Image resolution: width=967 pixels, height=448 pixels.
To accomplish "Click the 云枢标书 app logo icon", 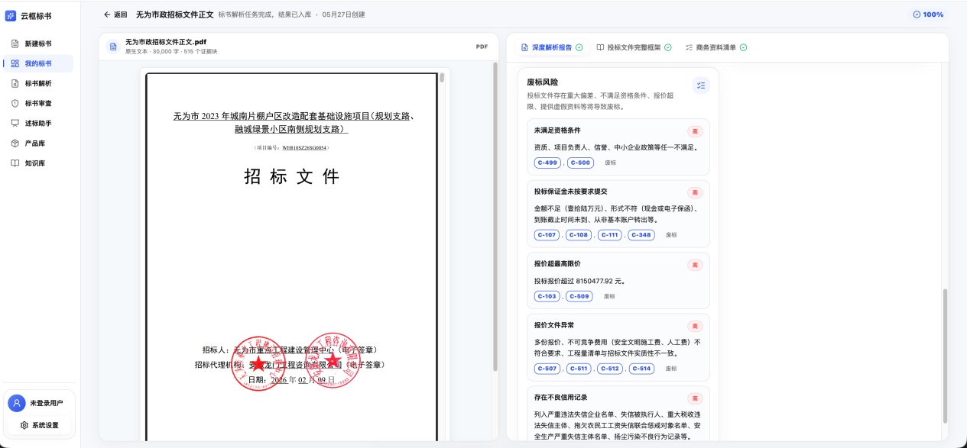I will 11,15.
